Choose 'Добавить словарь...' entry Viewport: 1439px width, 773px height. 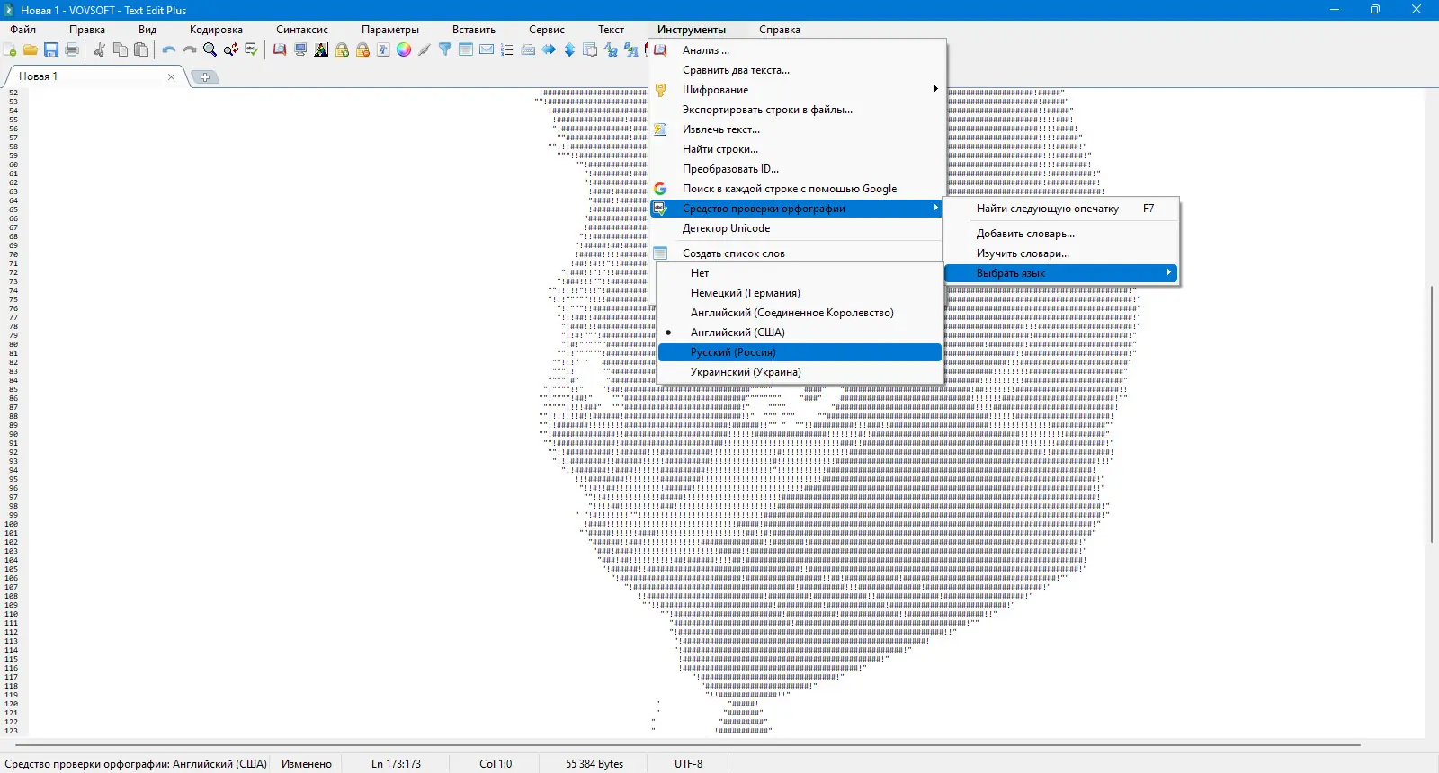1061,234
